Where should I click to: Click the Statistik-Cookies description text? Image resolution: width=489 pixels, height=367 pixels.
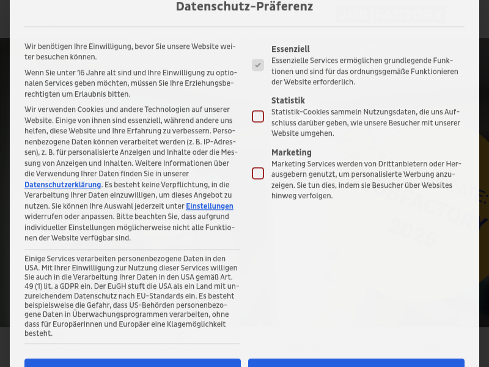click(366, 122)
